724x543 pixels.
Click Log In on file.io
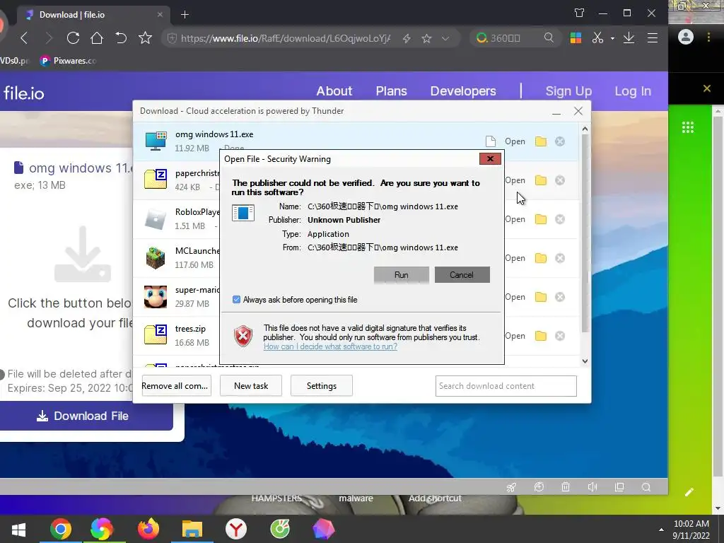pos(633,91)
